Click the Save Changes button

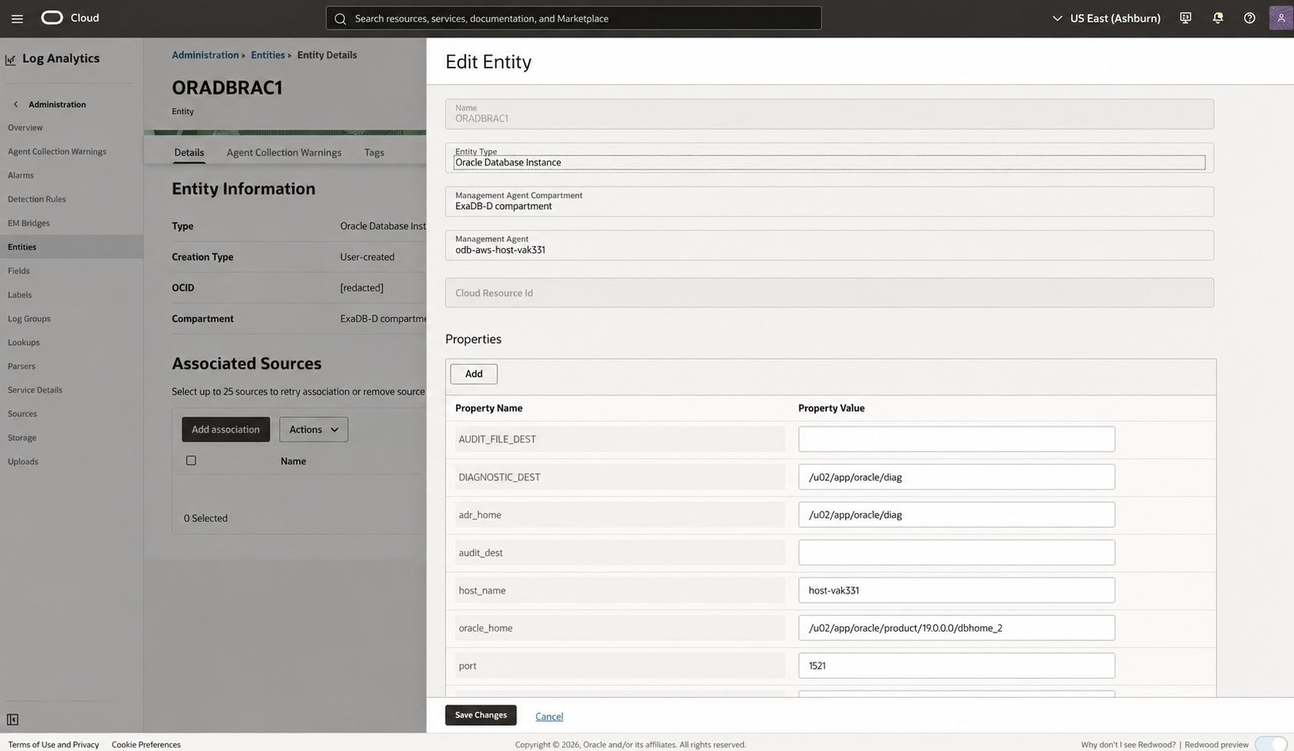pos(480,715)
